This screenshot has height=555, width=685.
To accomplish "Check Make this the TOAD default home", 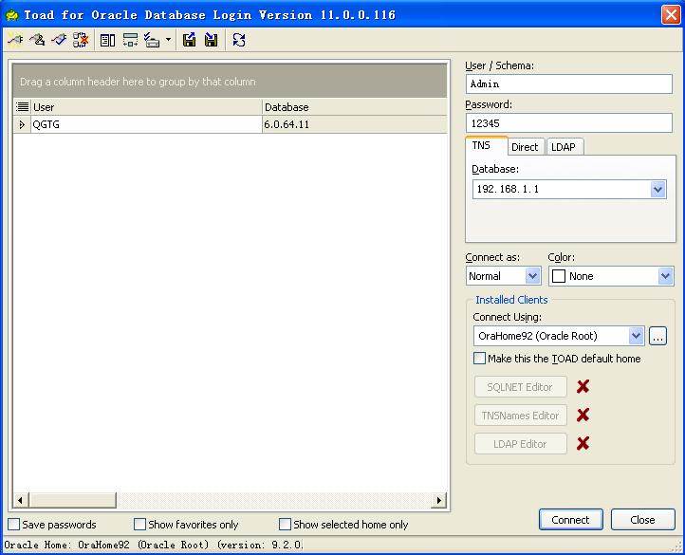I will [480, 359].
